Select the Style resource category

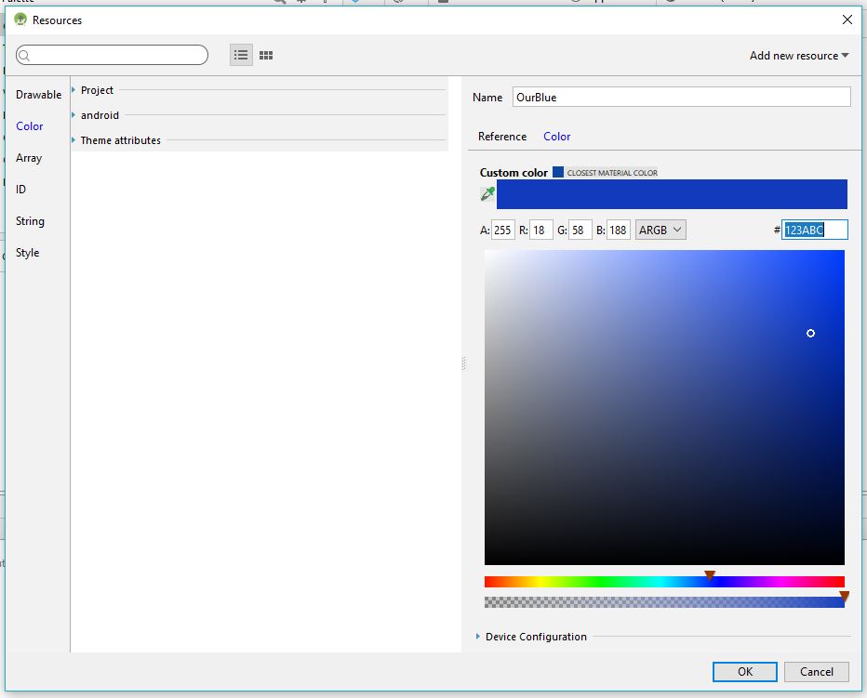(28, 253)
